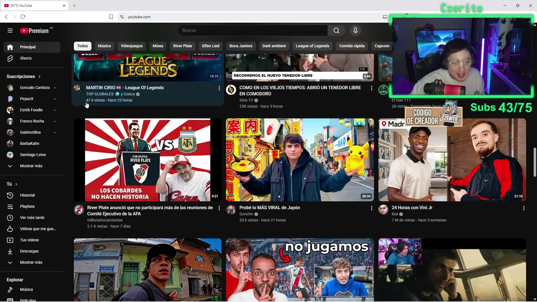This screenshot has height=302, width=537.
Task: Open GabinoSilva subscription channel
Action: (x=32, y=133)
